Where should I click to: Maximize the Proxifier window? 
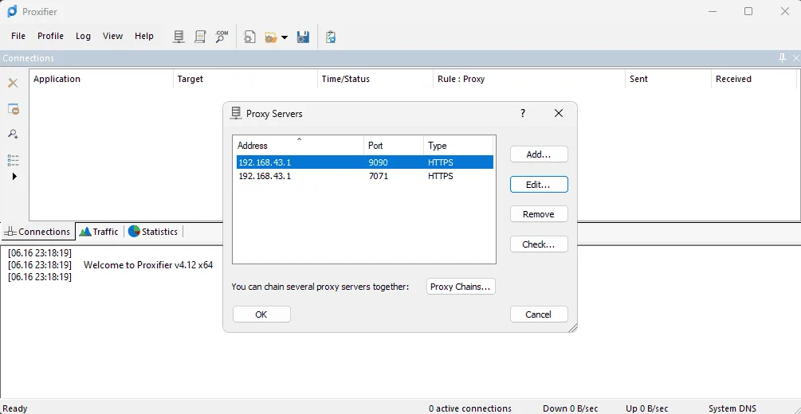(x=748, y=11)
